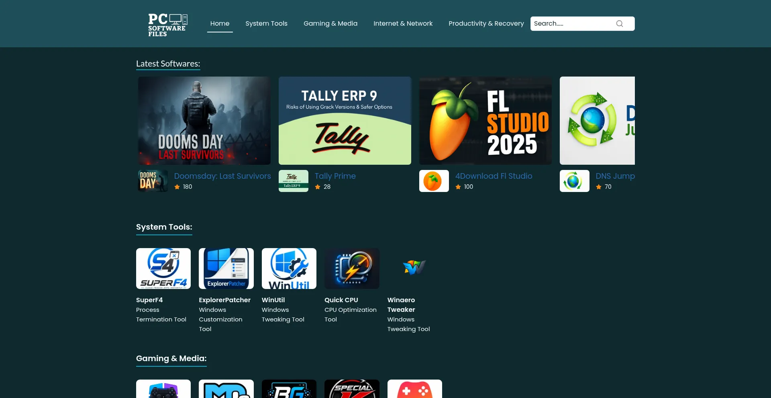Click the System Tools section heading

tap(164, 227)
